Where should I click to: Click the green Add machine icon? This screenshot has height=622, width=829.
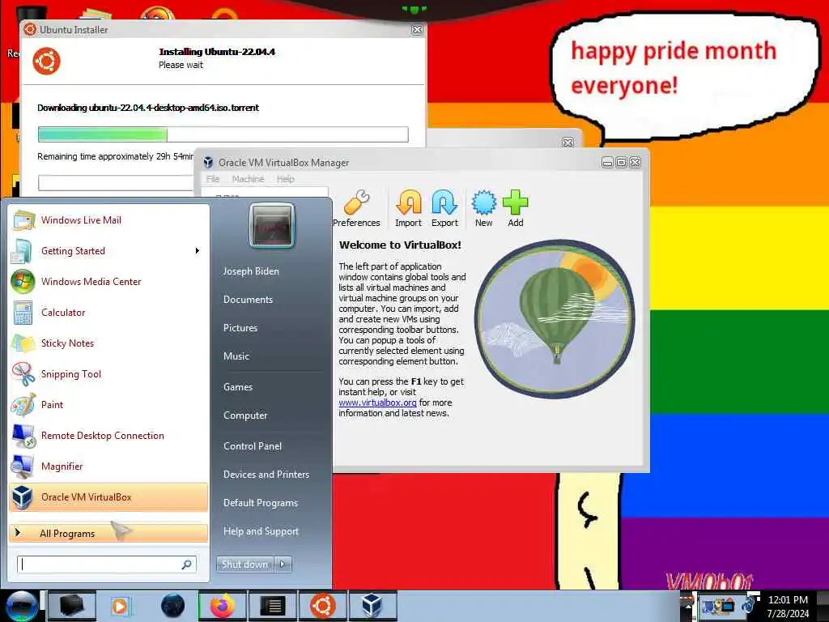click(x=516, y=208)
